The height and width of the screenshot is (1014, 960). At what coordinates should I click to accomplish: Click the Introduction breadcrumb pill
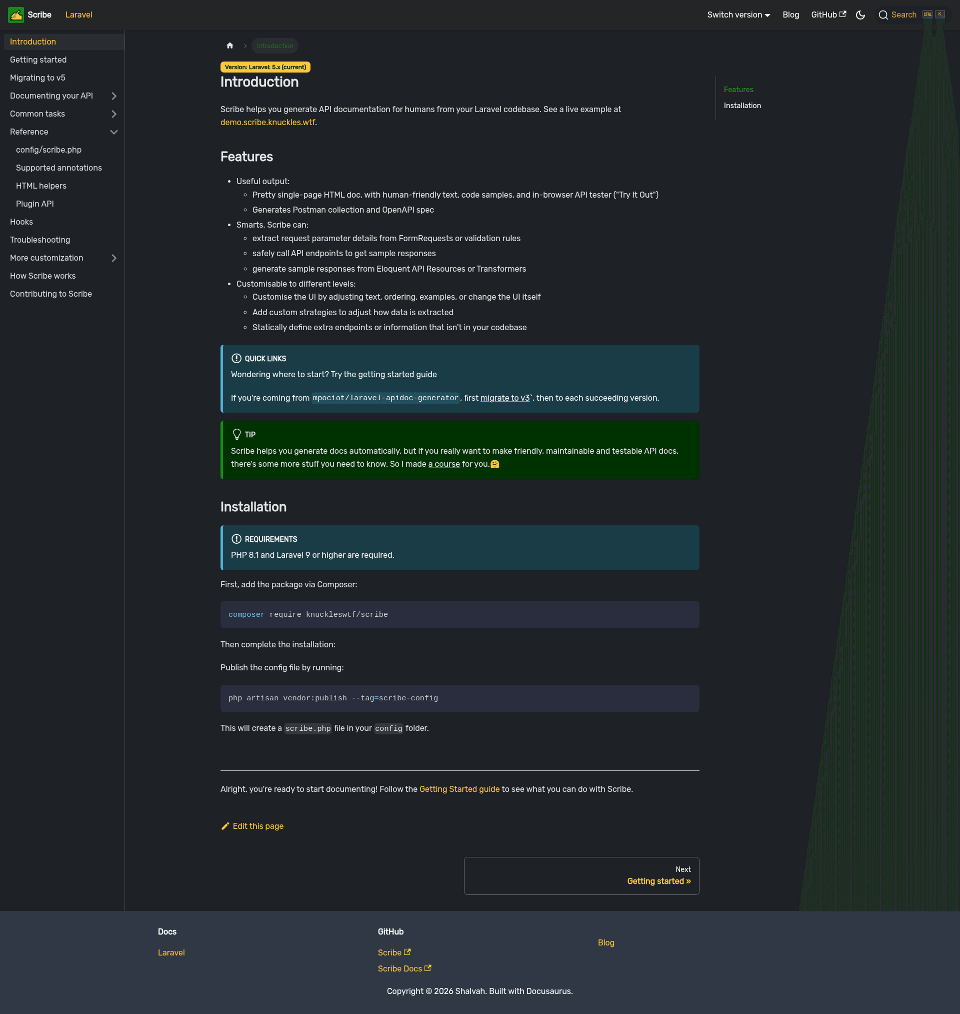point(275,46)
